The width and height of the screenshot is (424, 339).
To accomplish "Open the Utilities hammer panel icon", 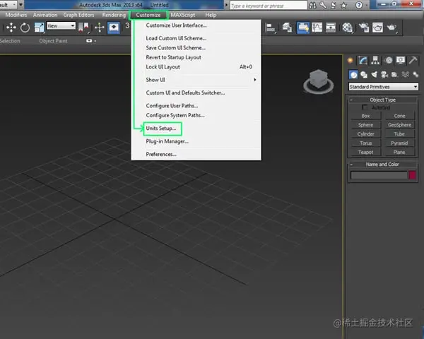I will click(x=413, y=60).
